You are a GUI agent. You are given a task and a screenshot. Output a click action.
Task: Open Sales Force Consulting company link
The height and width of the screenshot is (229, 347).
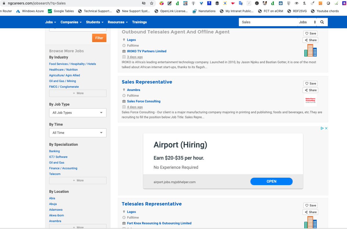(144, 101)
